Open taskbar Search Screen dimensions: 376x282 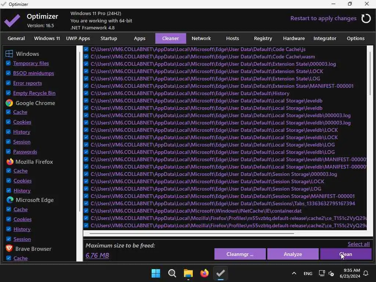tap(172, 273)
